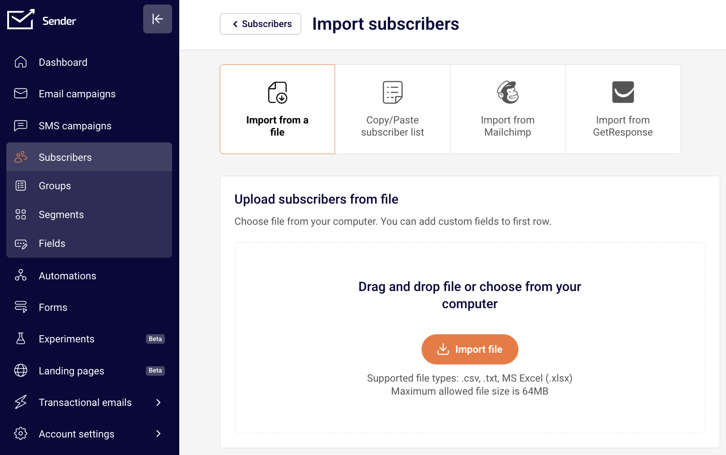The height and width of the screenshot is (455, 726).
Task: Expand Account settings submenu chevron
Action: (x=158, y=434)
